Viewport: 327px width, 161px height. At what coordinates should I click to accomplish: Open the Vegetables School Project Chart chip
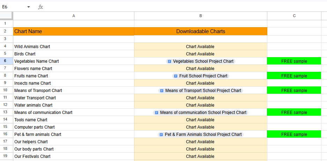[x=201, y=61]
